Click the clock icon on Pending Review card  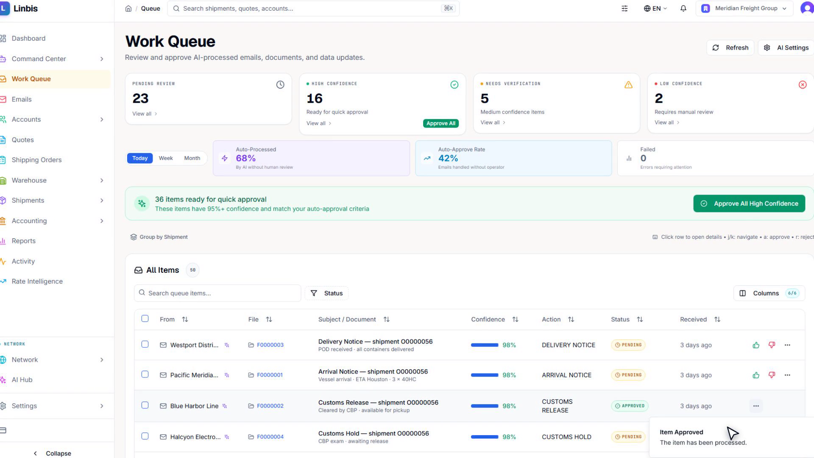click(280, 85)
